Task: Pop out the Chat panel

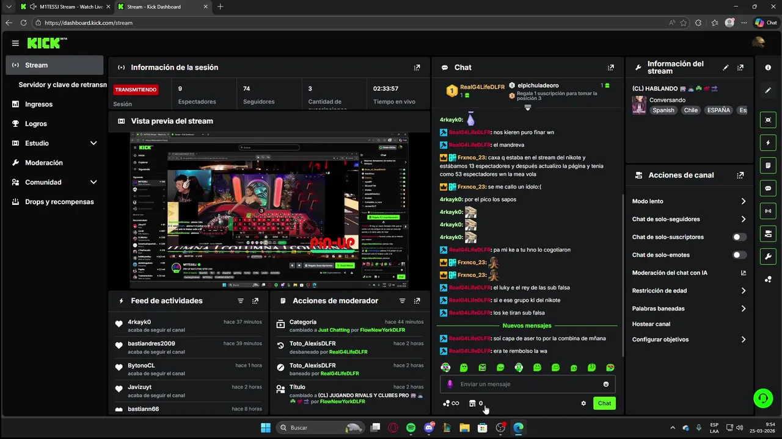Action: point(610,68)
